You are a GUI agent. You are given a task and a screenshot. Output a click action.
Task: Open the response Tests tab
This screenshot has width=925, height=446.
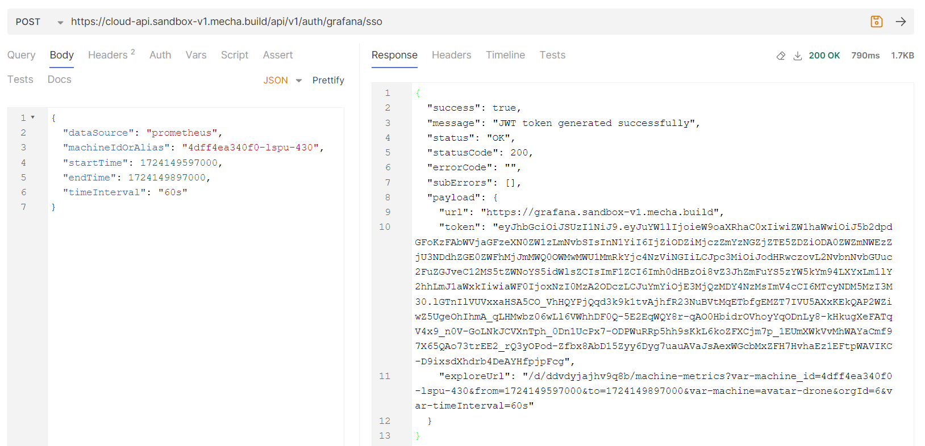[552, 55]
